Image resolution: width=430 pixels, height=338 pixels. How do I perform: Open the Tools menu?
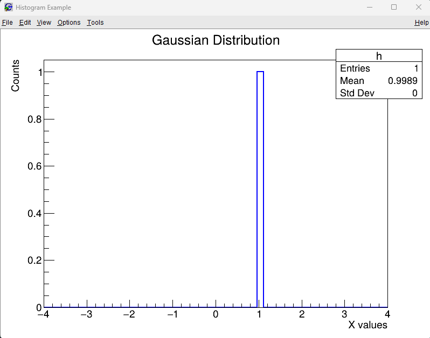(95, 23)
